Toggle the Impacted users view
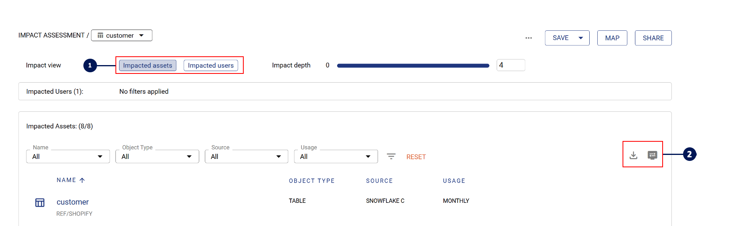 pyautogui.click(x=210, y=65)
